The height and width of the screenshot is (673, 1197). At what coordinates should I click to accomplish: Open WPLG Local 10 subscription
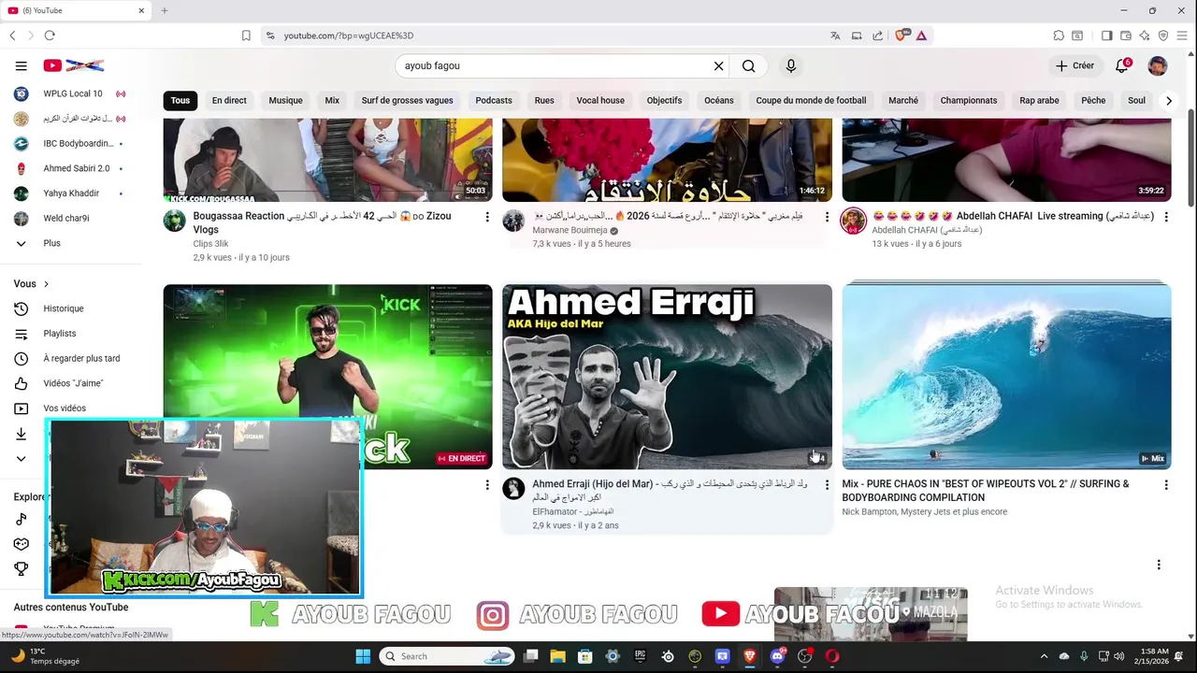point(70,93)
